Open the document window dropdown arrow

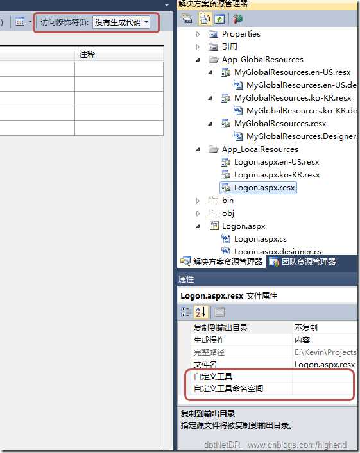[x=167, y=5]
